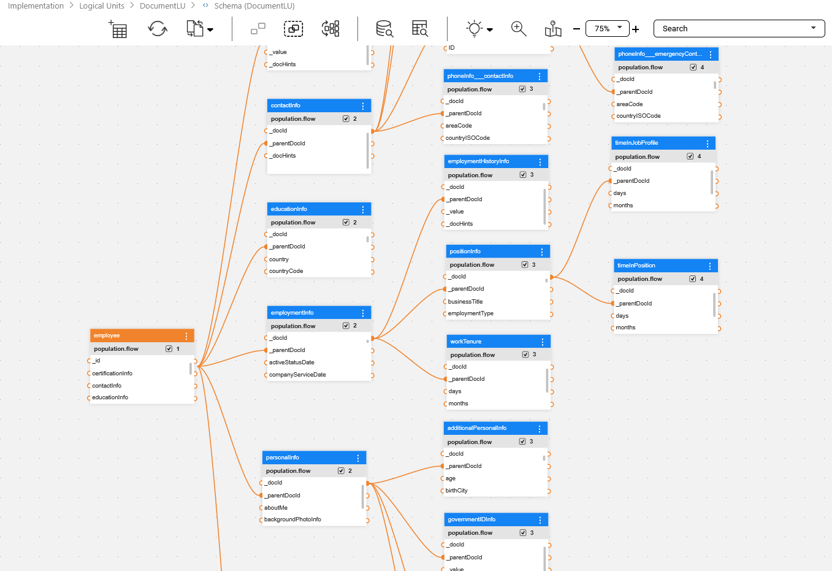Open the 75% zoom level dropdown

tap(607, 28)
